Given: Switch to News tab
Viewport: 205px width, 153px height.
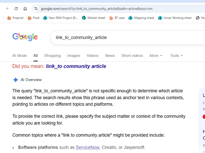Looking at the screenshot, I should pyautogui.click(x=110, y=56).
